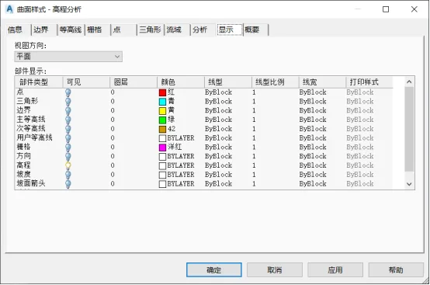Pick the cyan swatch for 三角形

point(163,102)
